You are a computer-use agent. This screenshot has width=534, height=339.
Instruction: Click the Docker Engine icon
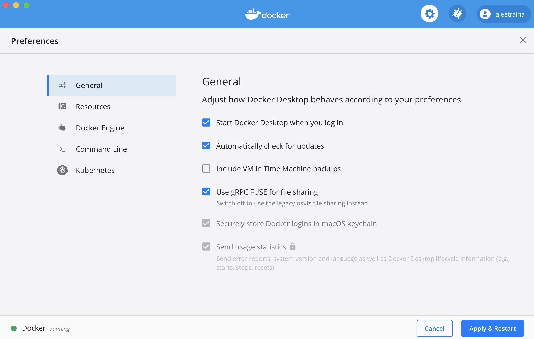[62, 128]
